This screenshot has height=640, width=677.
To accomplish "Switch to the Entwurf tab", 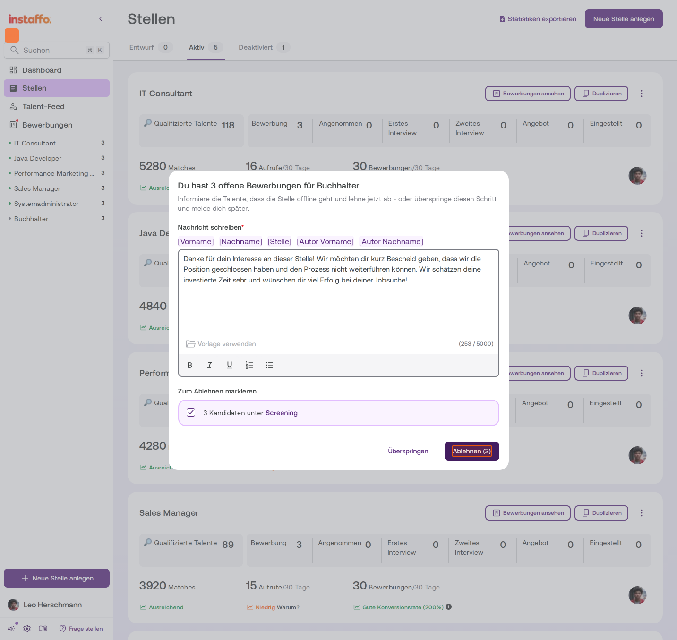I will [150, 47].
